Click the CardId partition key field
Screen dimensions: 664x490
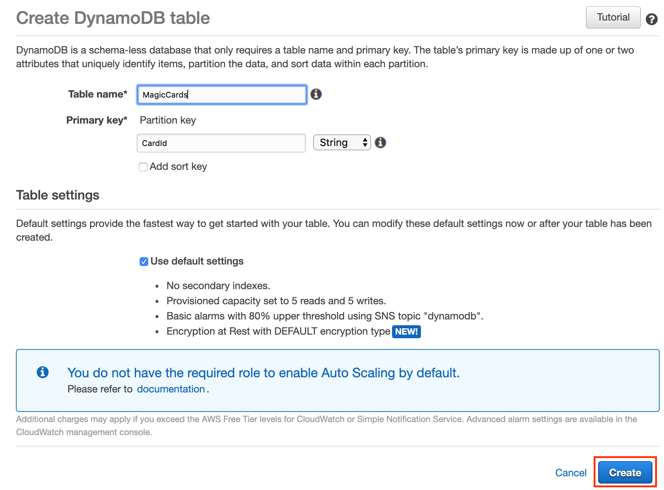pos(221,143)
